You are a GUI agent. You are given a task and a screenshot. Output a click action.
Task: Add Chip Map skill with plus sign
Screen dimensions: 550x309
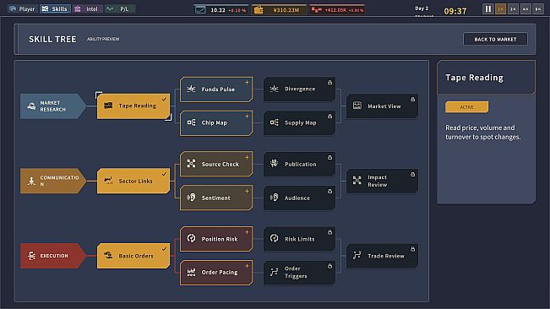[247, 116]
